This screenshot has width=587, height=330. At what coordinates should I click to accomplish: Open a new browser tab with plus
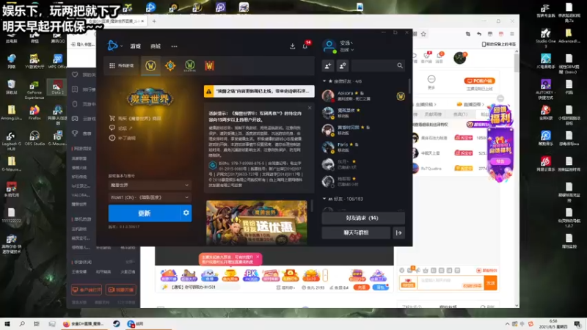pos(154,21)
